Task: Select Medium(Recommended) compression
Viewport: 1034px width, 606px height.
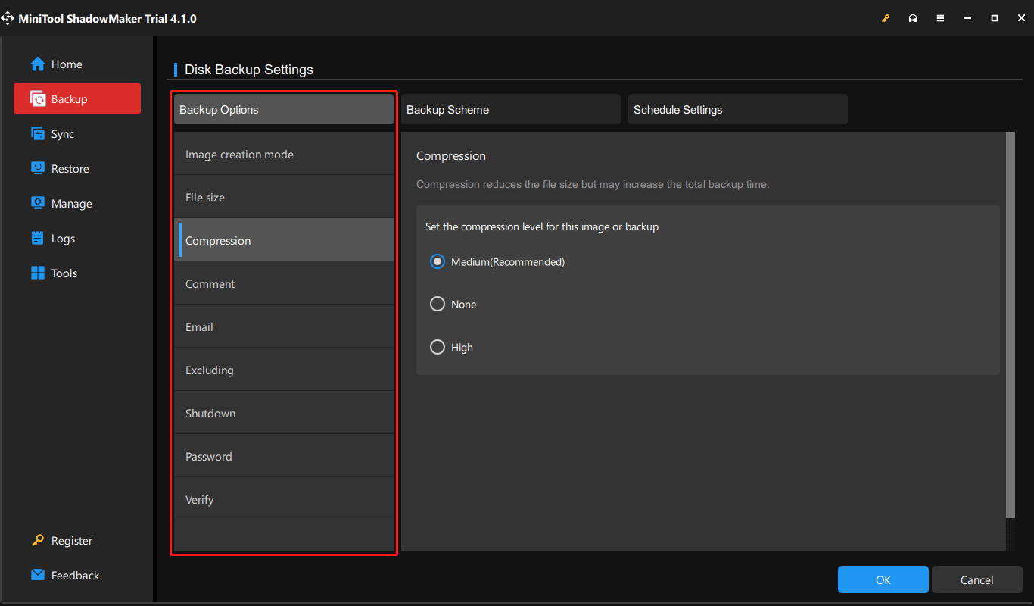Action: (438, 261)
